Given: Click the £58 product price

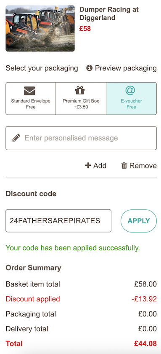Looking at the screenshot, I should coord(85,29).
